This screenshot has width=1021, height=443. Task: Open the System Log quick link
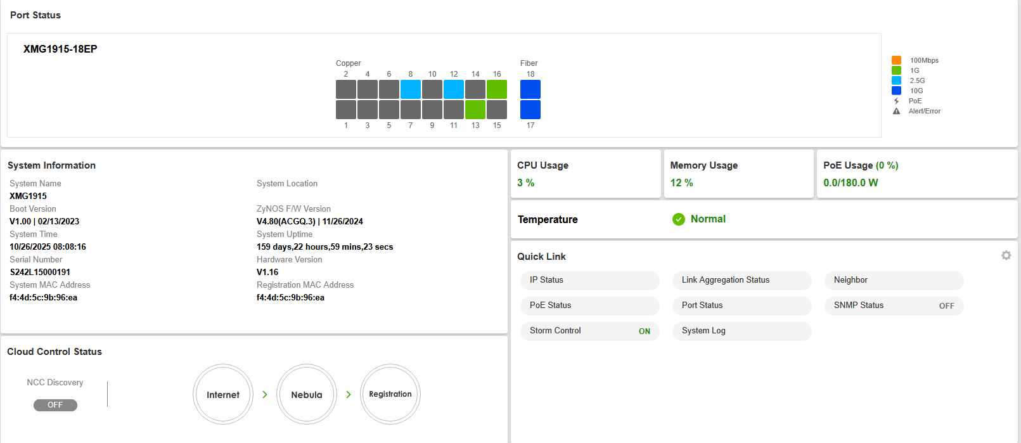(x=742, y=331)
